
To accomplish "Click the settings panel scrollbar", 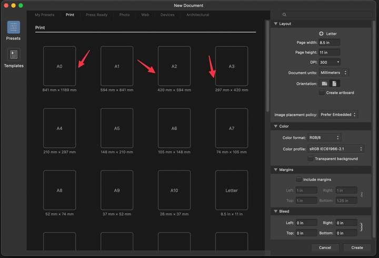I will pos(374,129).
